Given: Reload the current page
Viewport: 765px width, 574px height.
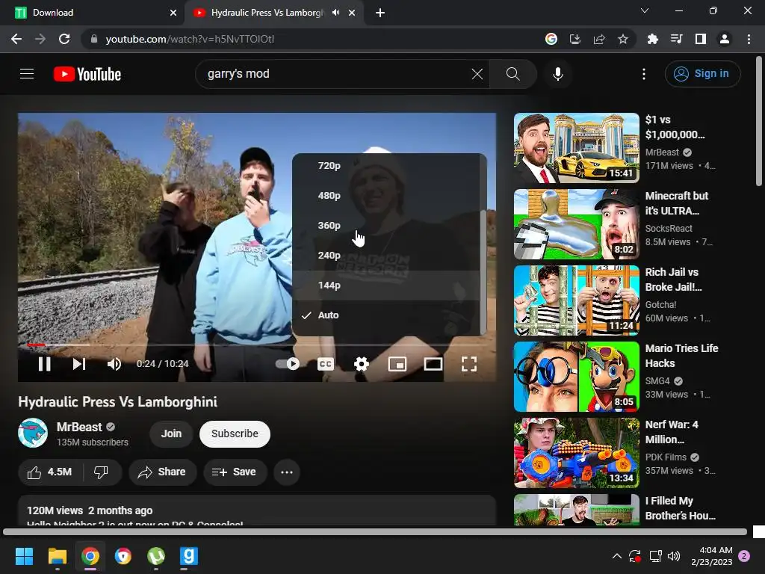Looking at the screenshot, I should click(64, 39).
